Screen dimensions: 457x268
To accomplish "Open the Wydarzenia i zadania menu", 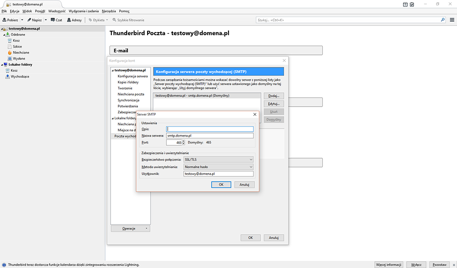I will [84, 11].
